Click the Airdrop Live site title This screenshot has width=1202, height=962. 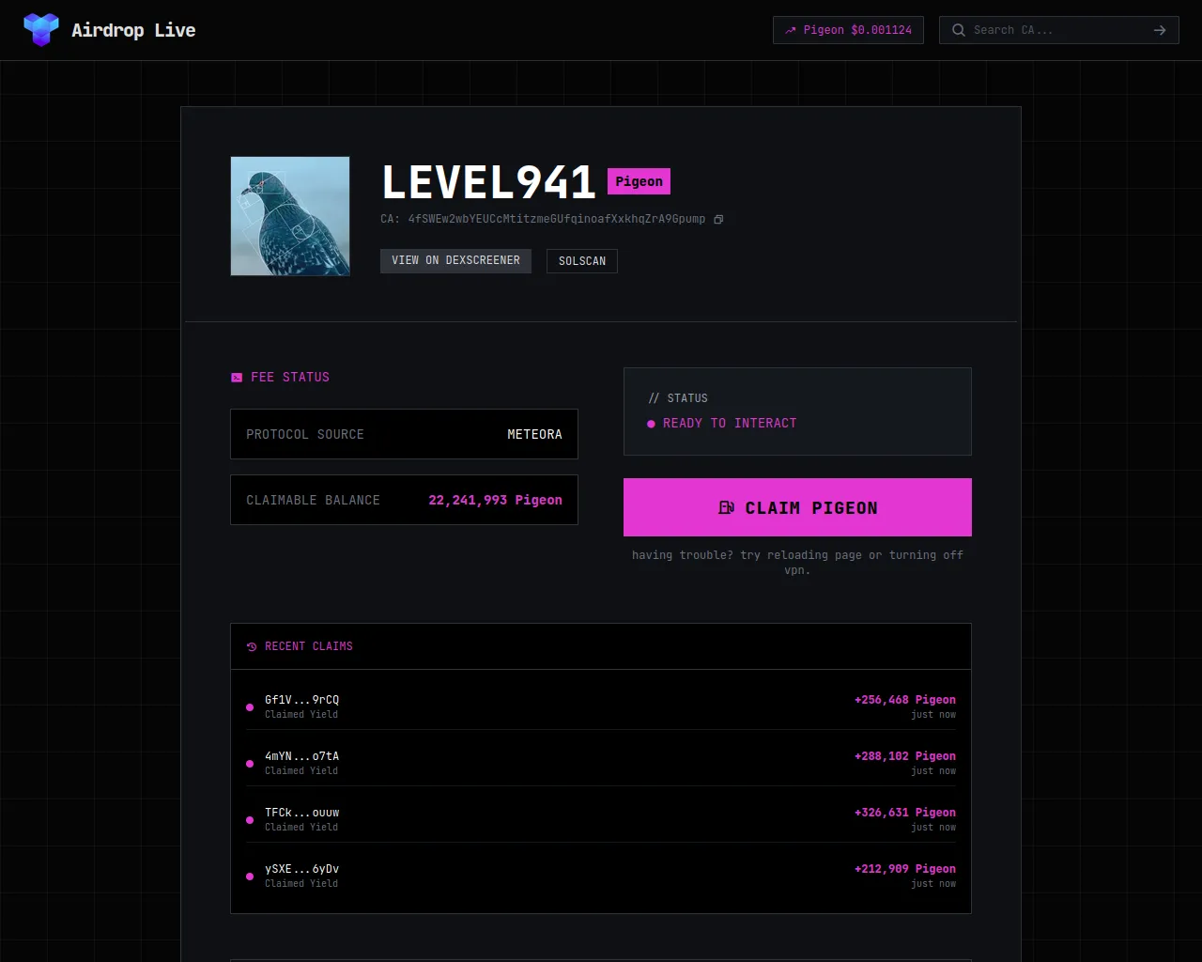[133, 30]
